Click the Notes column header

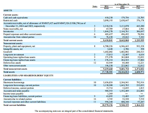[95, 6]
